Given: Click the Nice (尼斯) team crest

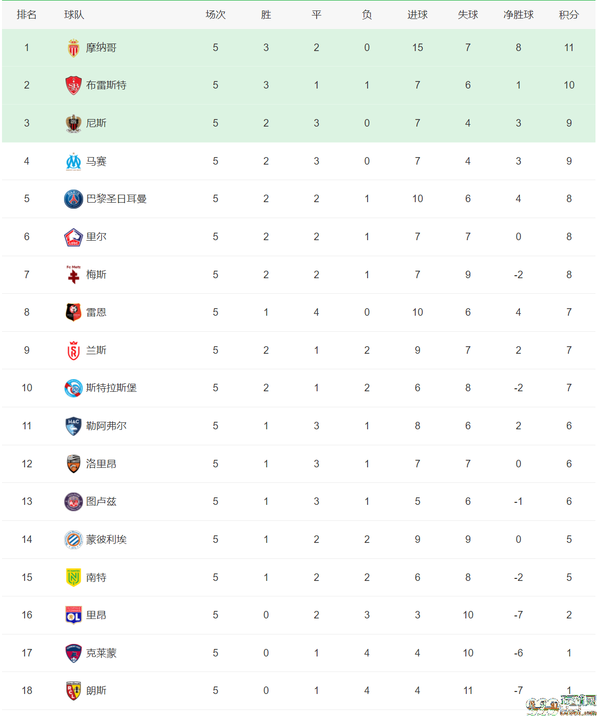Looking at the screenshot, I should coord(74,124).
